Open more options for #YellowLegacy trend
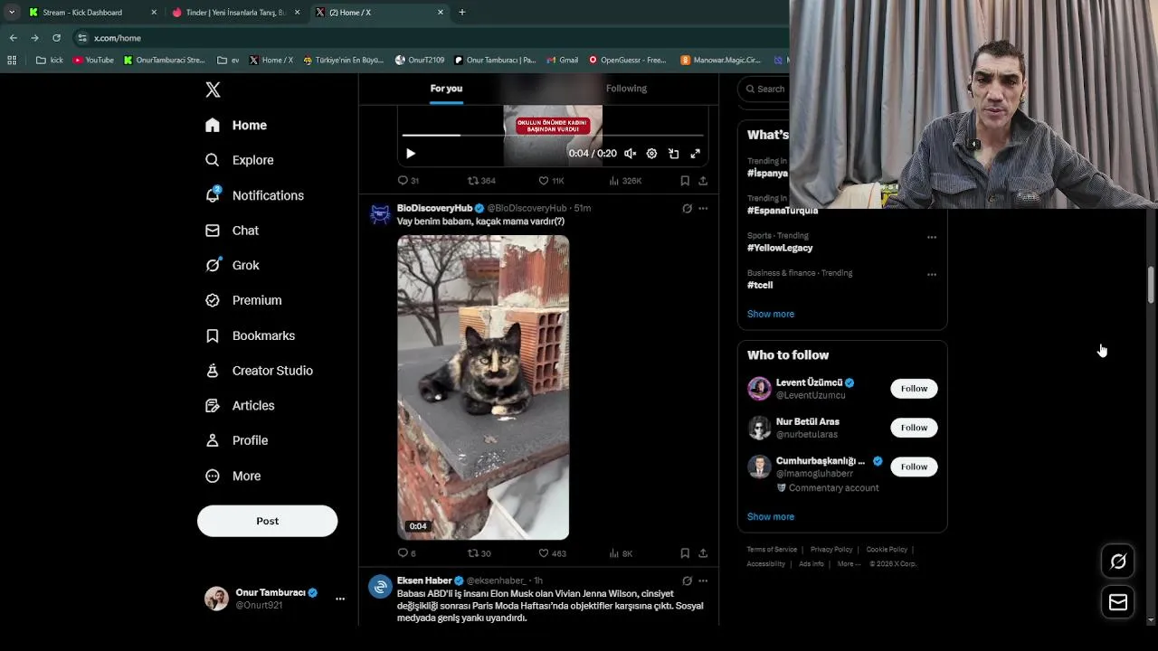 [x=931, y=237]
